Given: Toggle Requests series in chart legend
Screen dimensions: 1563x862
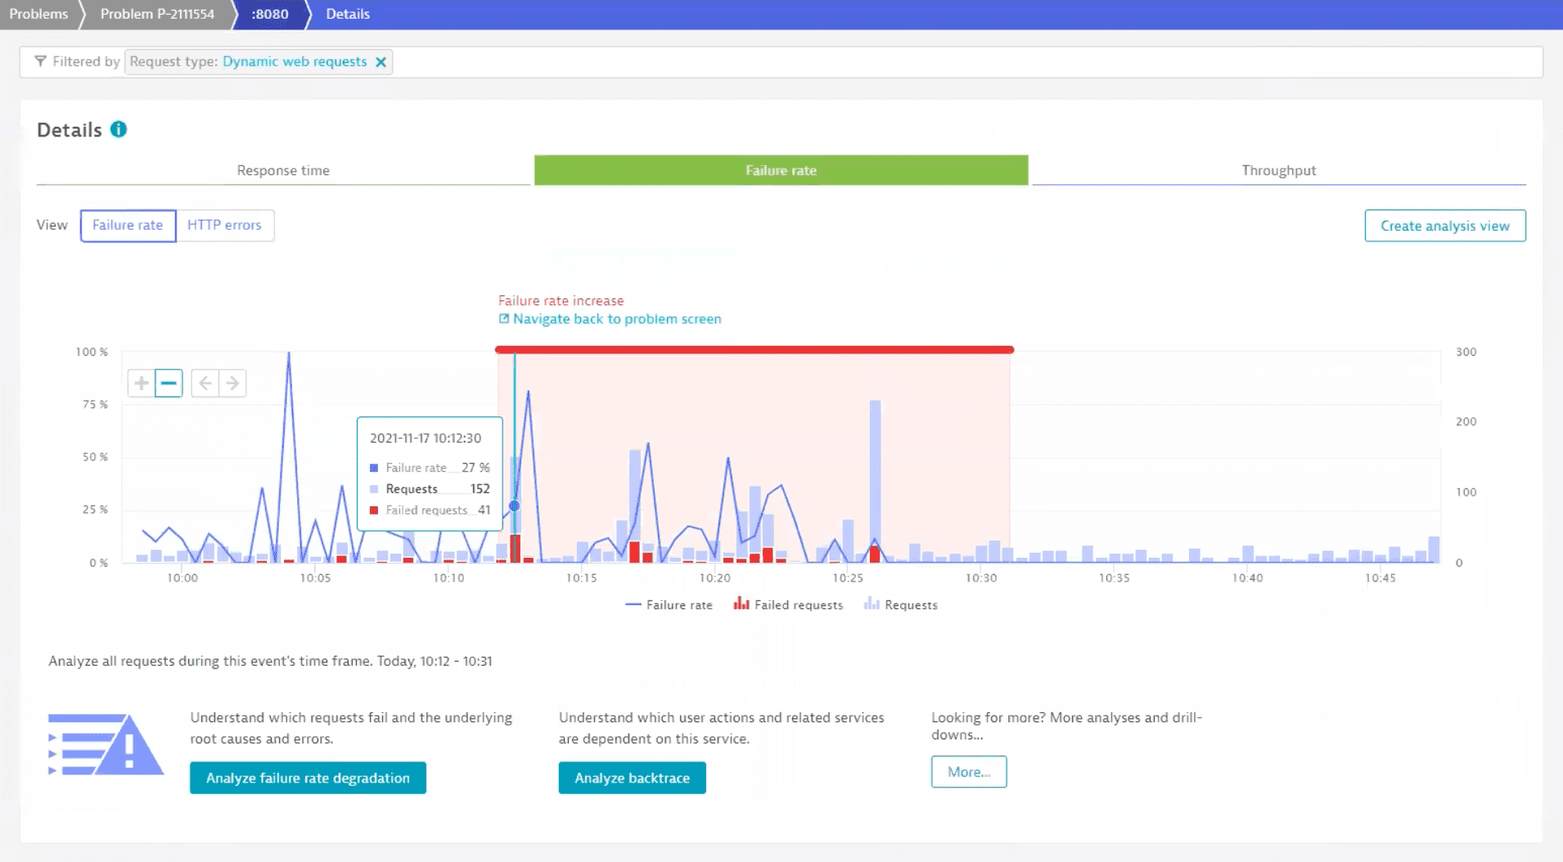Looking at the screenshot, I should click(900, 605).
